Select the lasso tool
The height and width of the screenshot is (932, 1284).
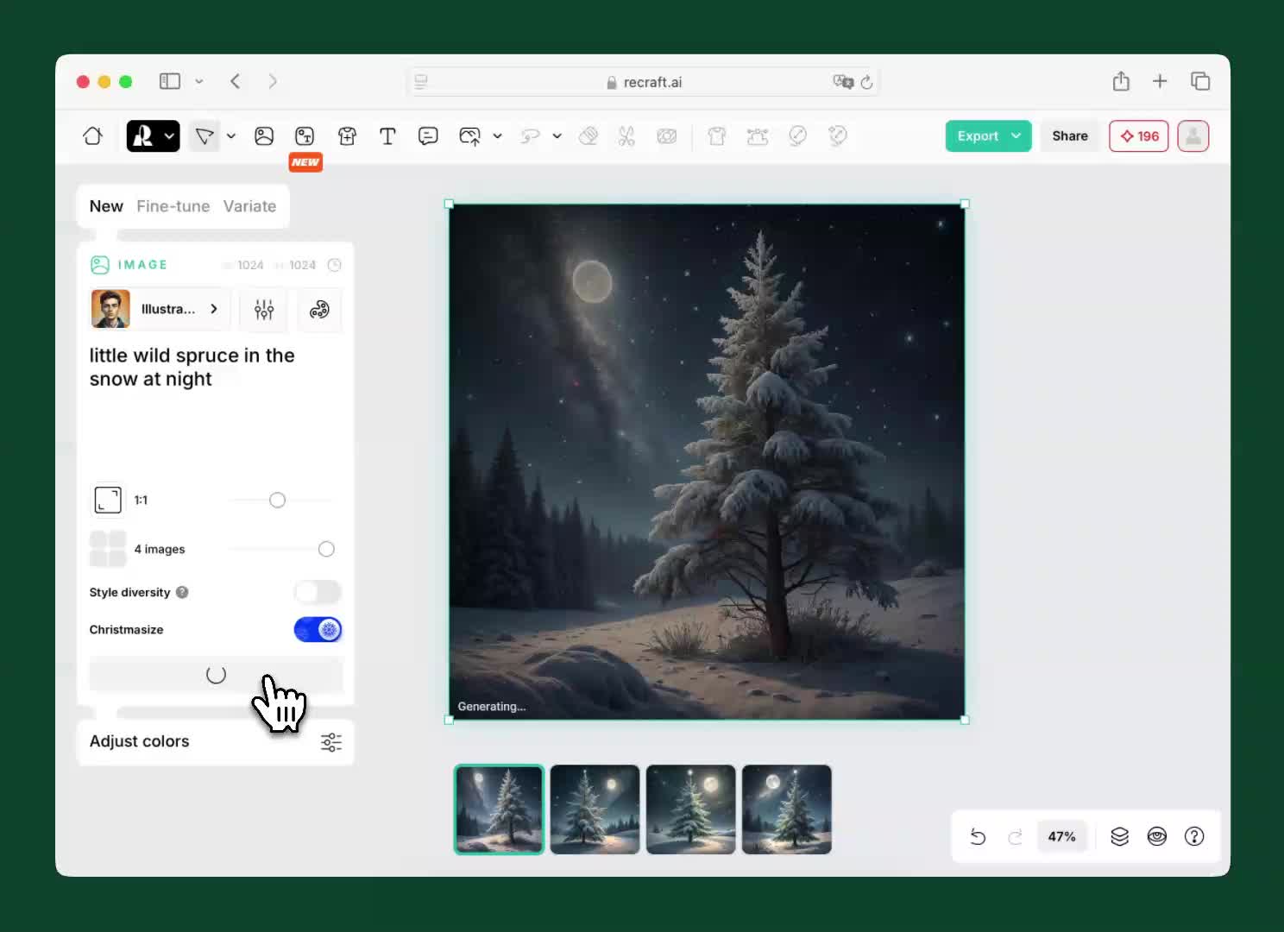tap(530, 136)
